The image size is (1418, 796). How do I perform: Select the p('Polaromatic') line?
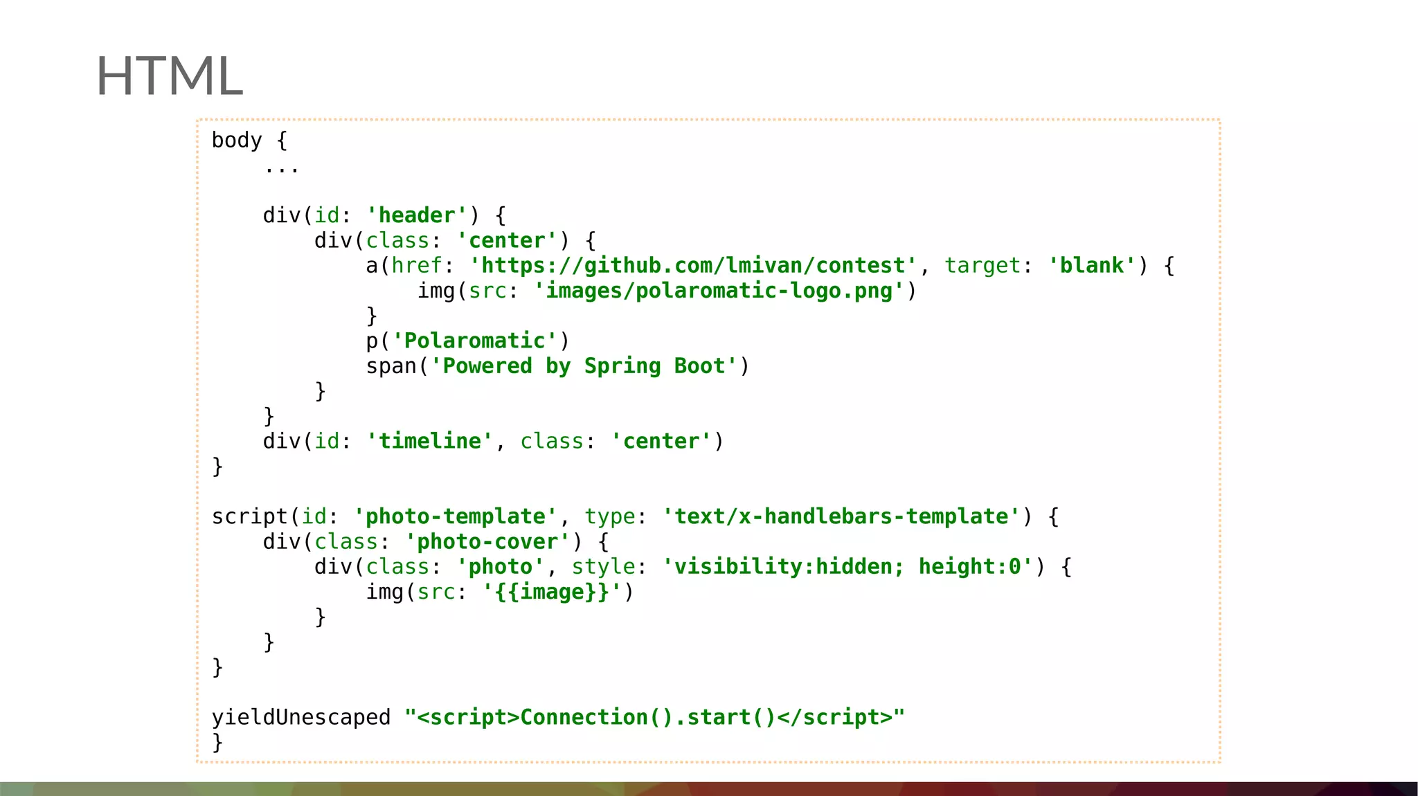pos(467,341)
